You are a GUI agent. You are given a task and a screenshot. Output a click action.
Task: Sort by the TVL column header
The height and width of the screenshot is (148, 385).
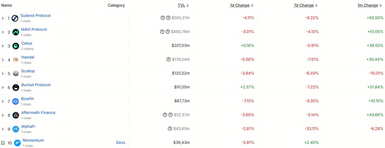click(x=183, y=5)
